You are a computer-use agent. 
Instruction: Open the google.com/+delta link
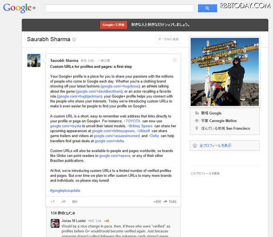[109, 141]
